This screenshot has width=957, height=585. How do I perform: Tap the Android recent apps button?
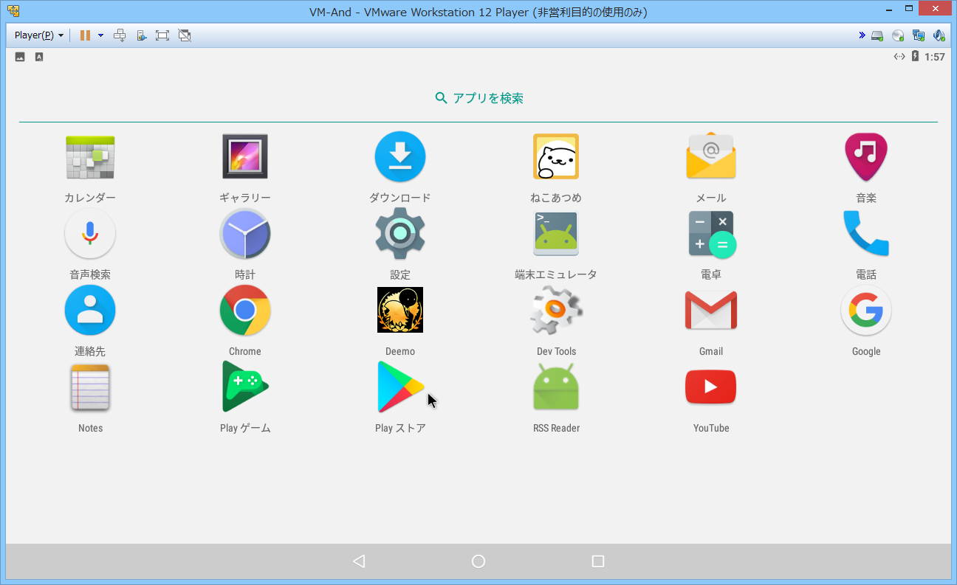[598, 561]
